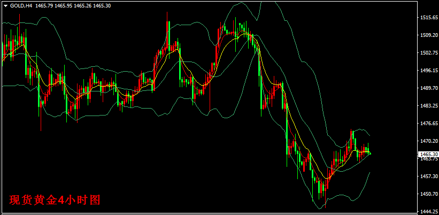
Task: Select the GOLD,H4 symbol label
Action: pos(21,5)
